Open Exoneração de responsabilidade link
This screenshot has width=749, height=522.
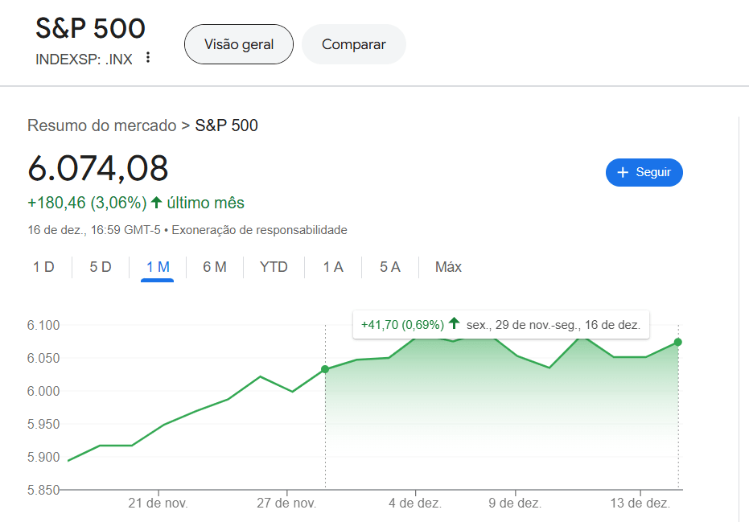point(260,230)
